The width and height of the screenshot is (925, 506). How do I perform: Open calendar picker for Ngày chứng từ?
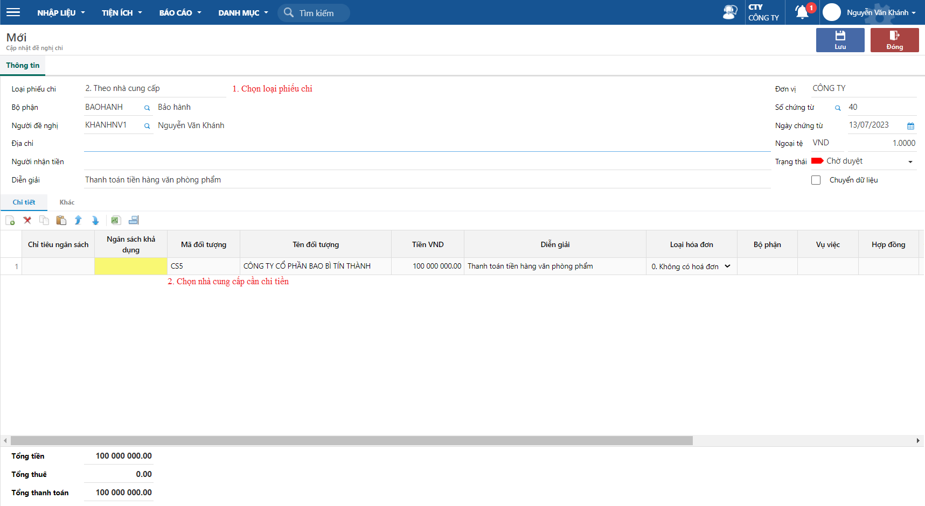tap(910, 126)
